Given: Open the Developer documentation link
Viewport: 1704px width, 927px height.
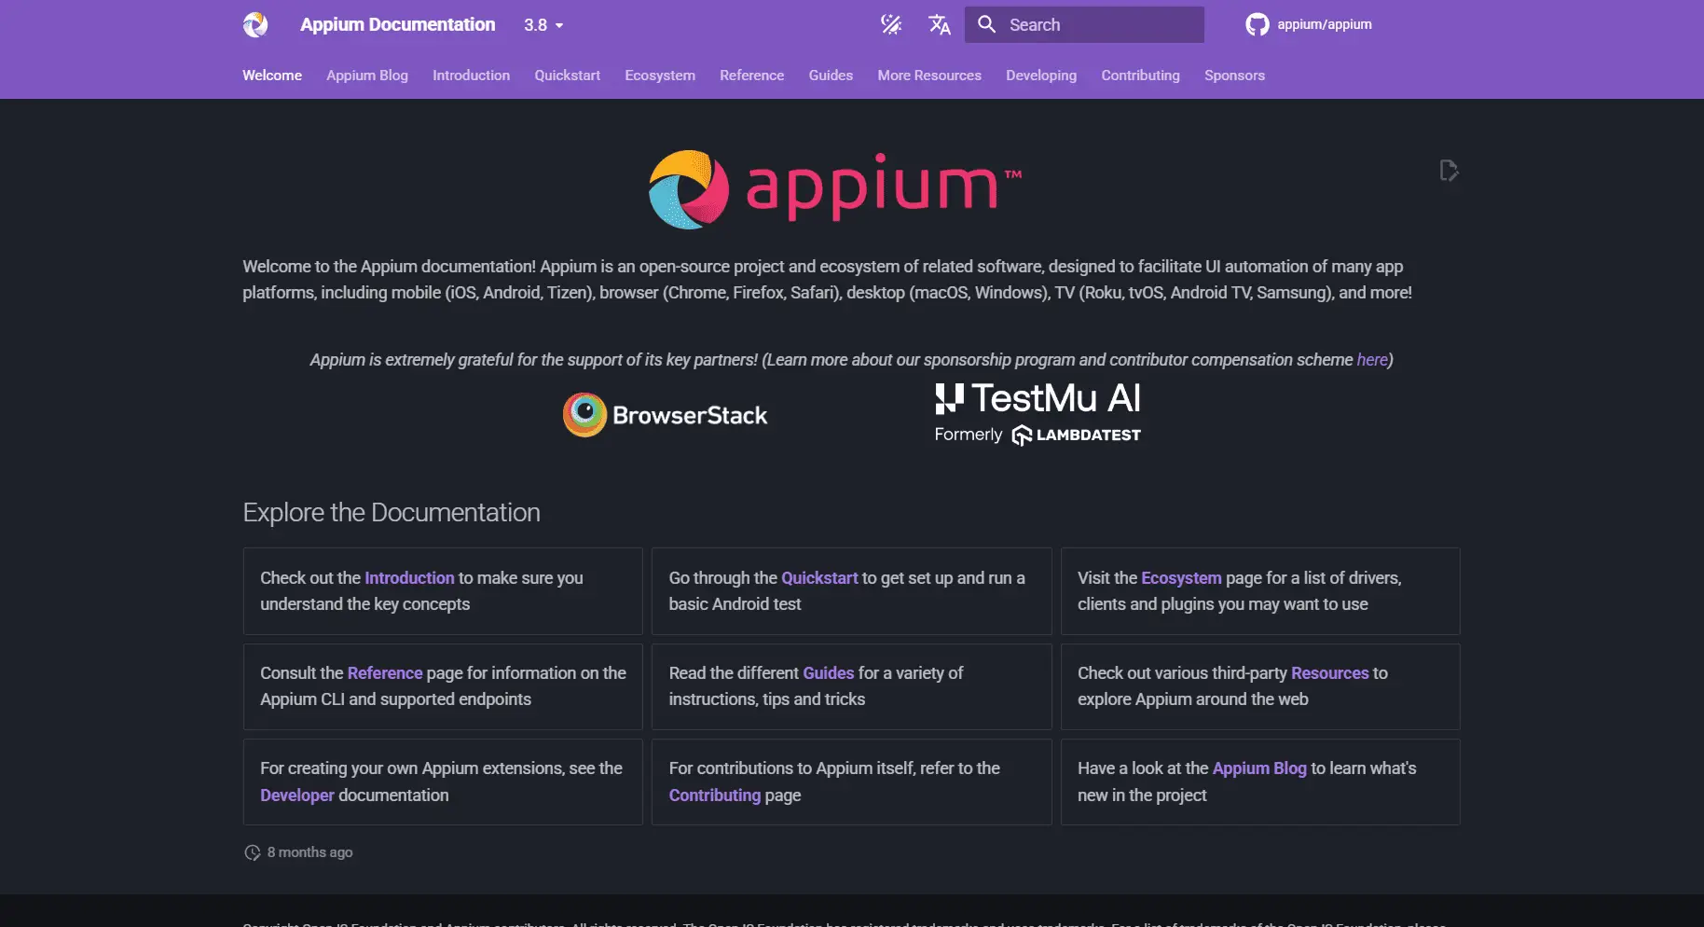Looking at the screenshot, I should click(x=297, y=796).
